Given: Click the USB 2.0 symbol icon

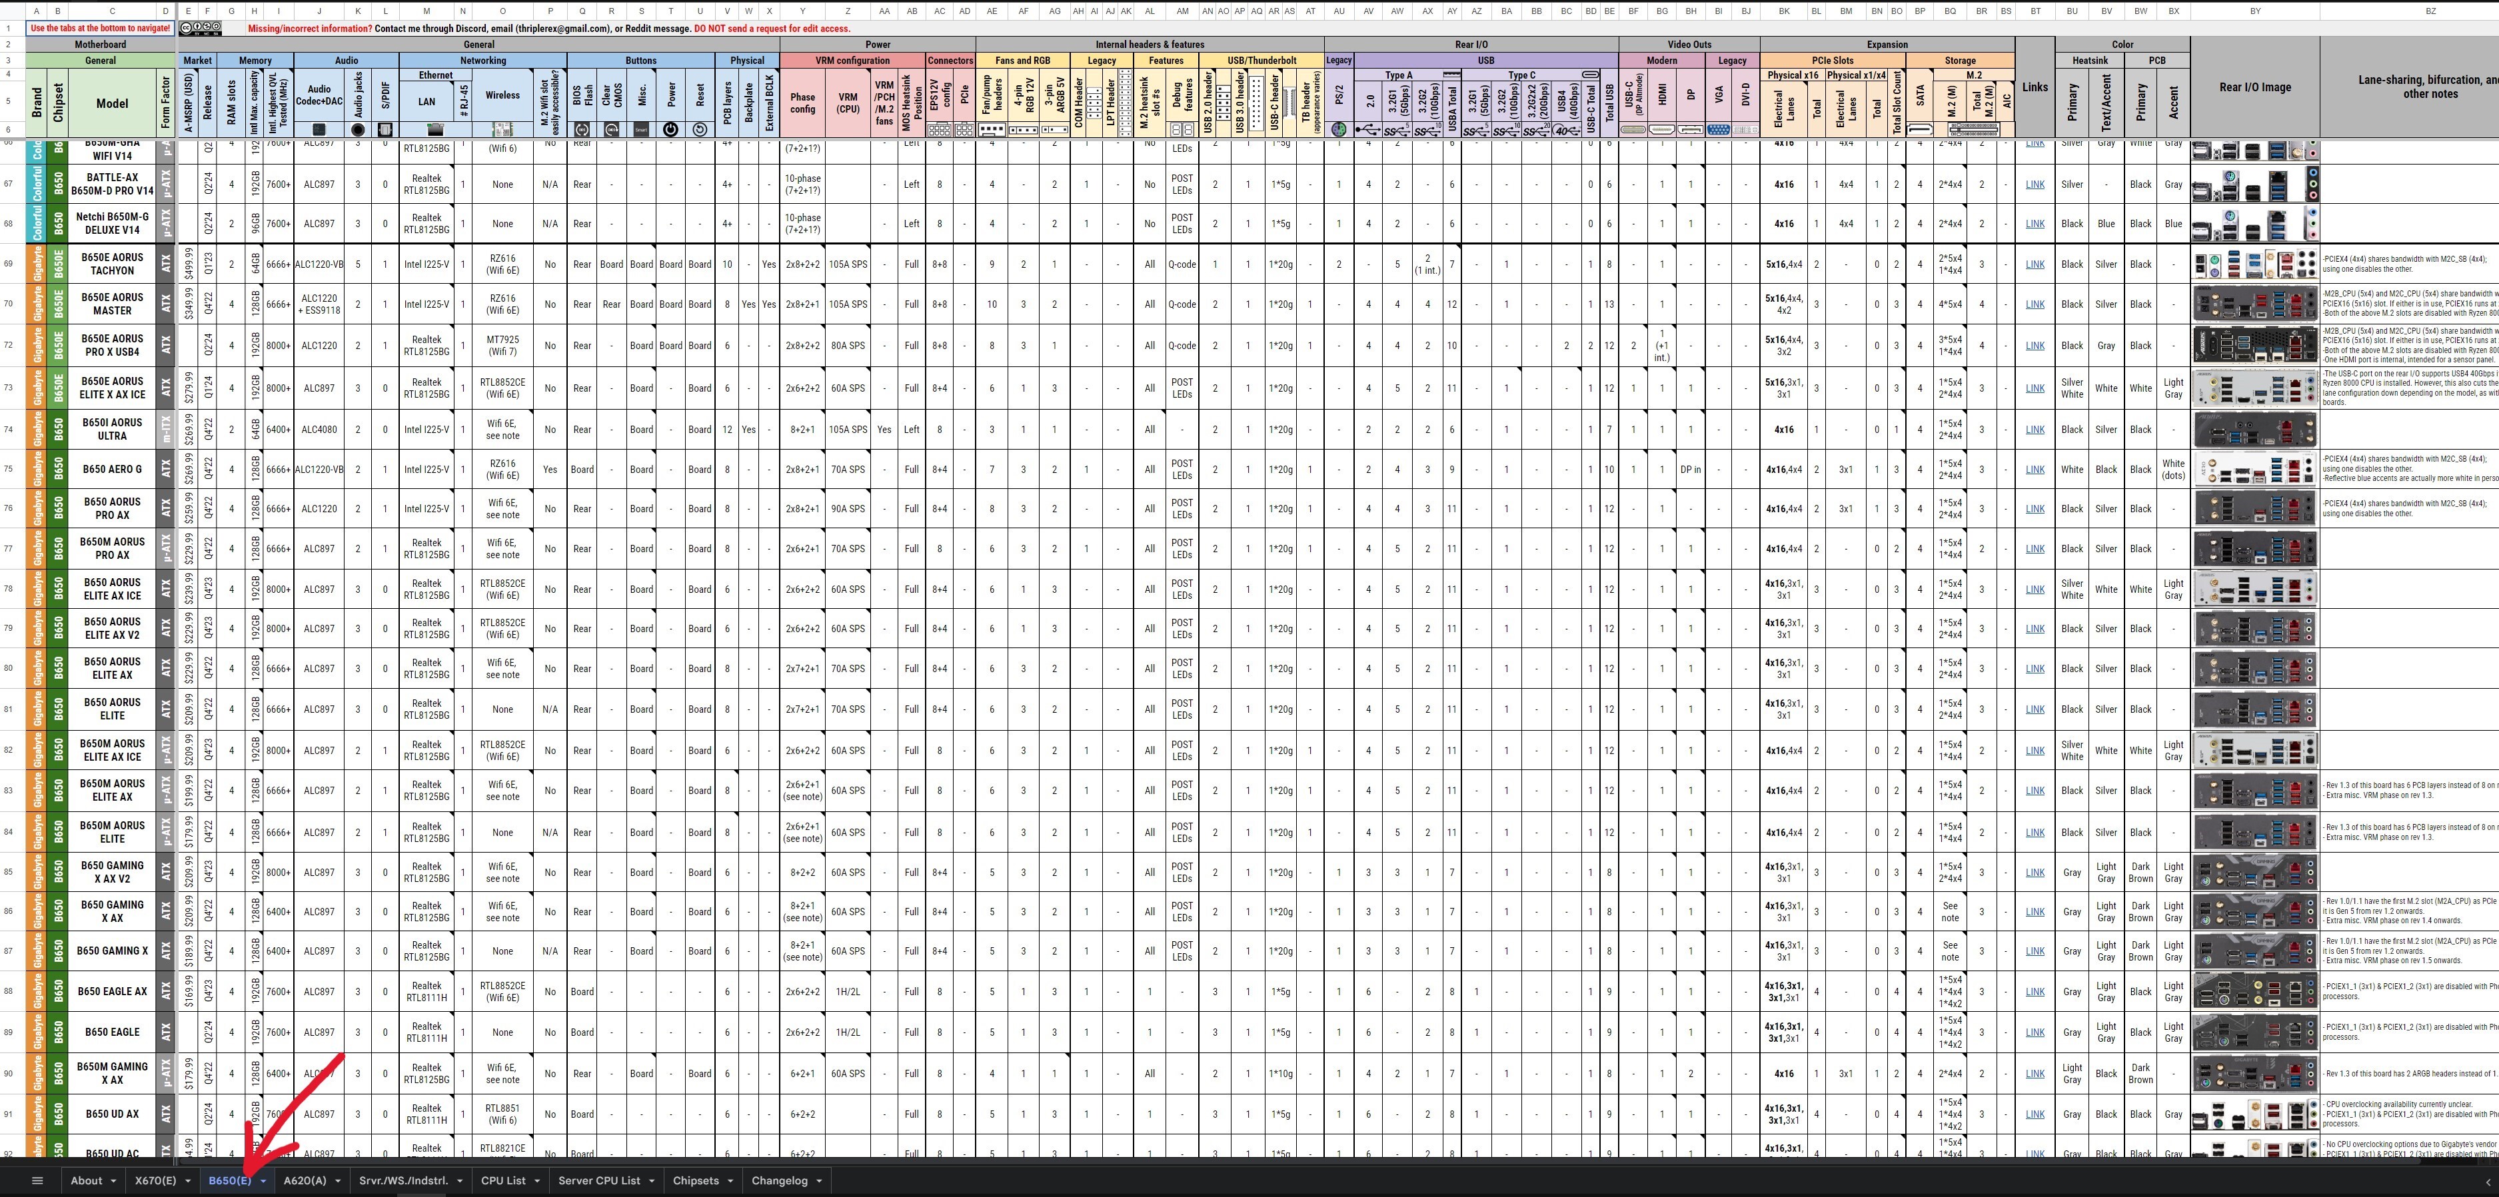Looking at the screenshot, I should pyautogui.click(x=1369, y=130).
